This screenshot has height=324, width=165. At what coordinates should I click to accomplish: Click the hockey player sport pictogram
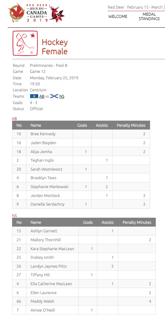coord(25,43)
